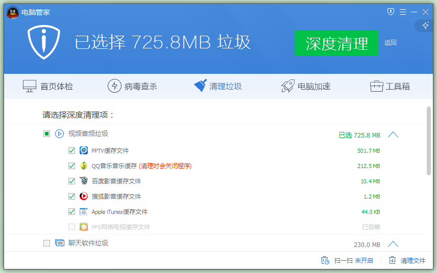The height and width of the screenshot is (273, 437).
Task: Click the 返回 link
Action: [x=391, y=43]
